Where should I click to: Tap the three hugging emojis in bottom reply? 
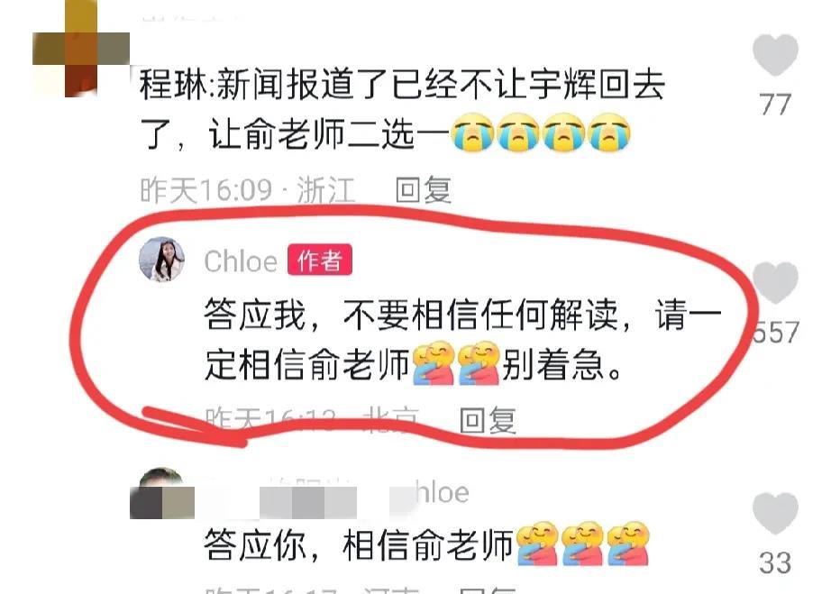coord(582,544)
